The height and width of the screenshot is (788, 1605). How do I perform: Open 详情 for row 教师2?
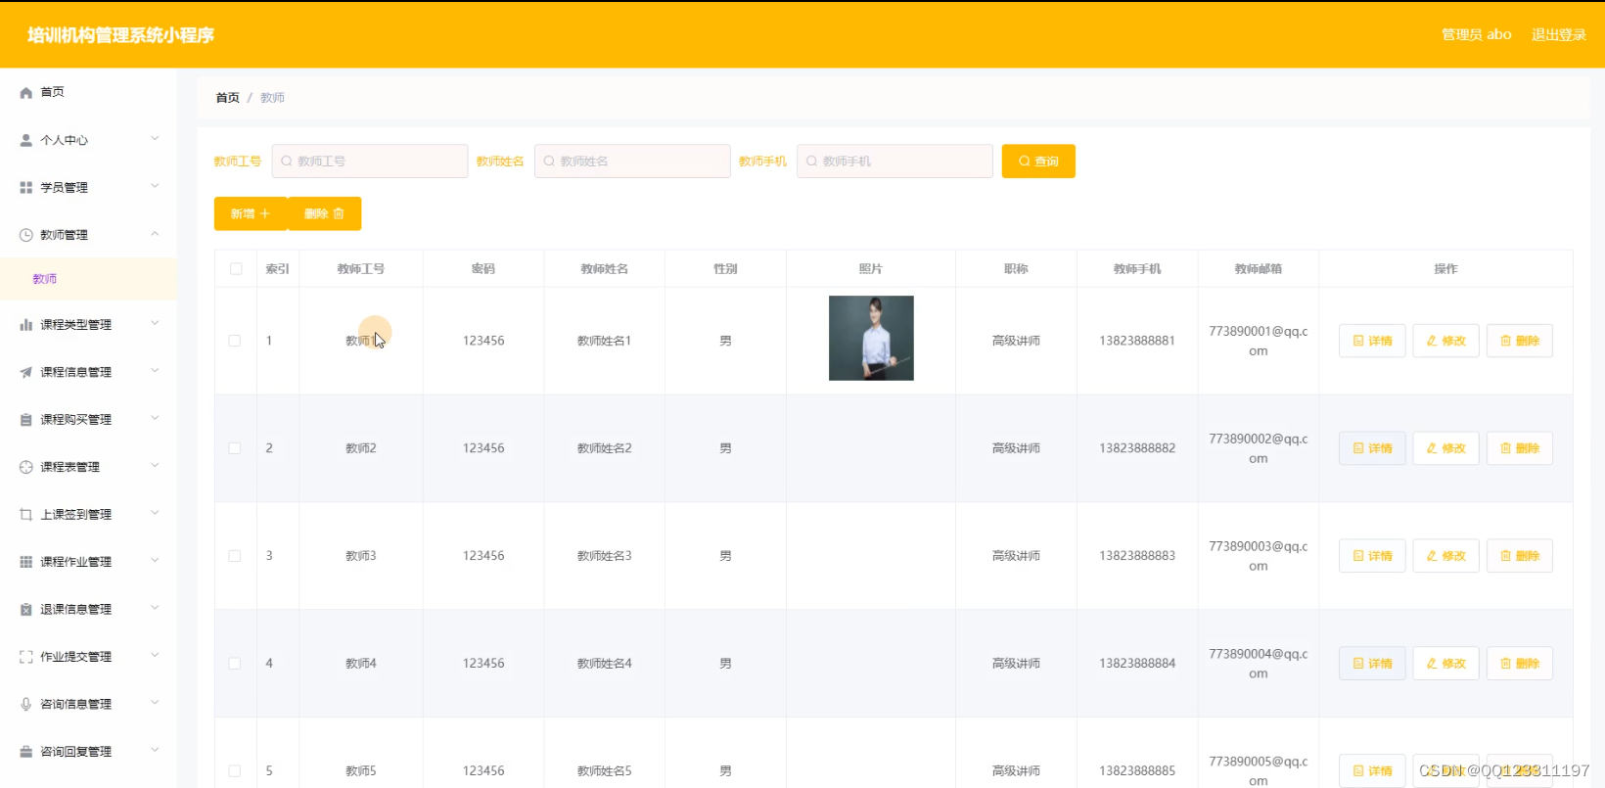[1372, 448]
